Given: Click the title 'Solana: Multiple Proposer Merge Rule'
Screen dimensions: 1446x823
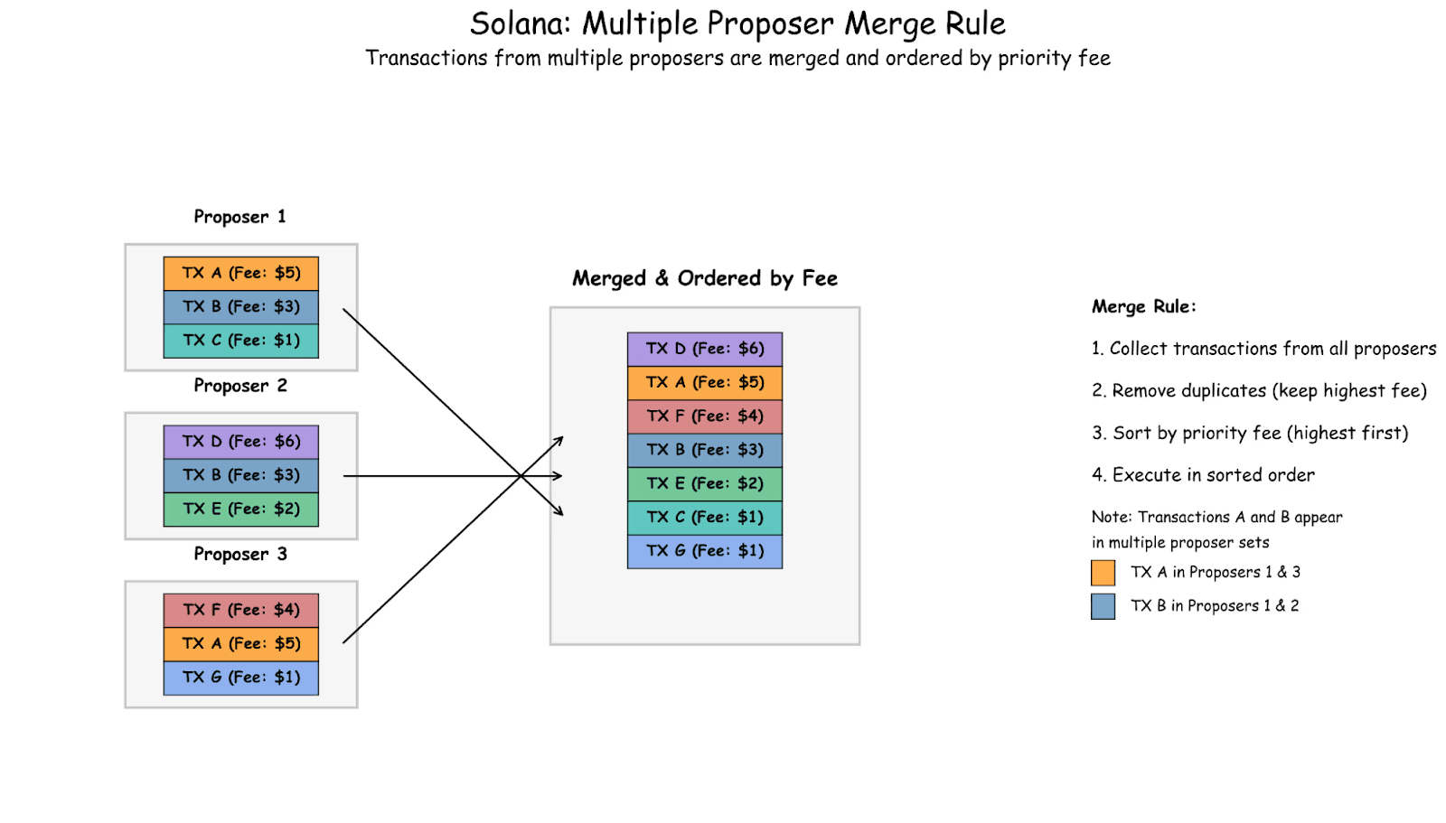Looking at the screenshot, I should (x=737, y=24).
